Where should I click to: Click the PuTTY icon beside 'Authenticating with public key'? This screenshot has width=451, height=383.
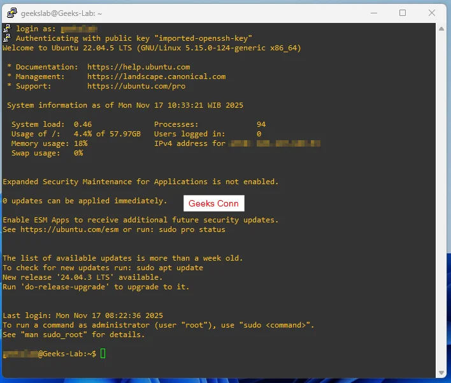7,38
